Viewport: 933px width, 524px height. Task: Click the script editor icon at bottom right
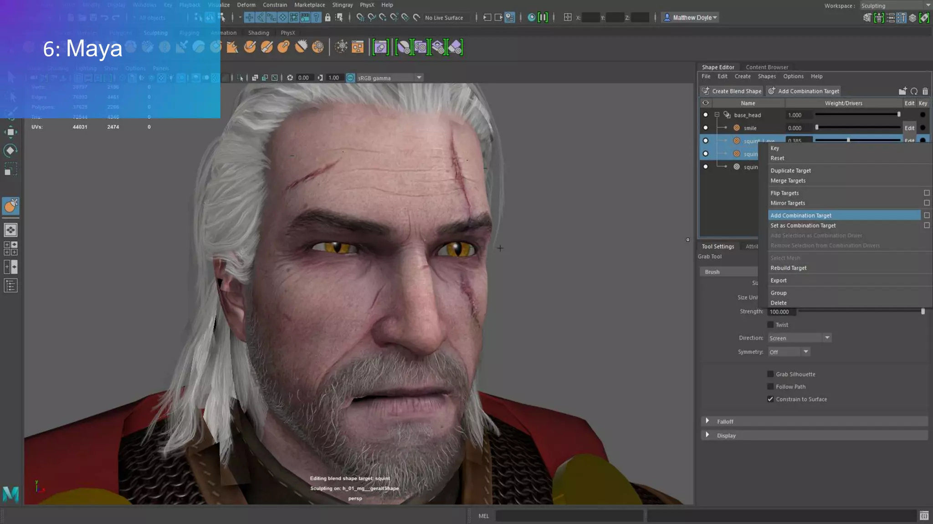(x=924, y=516)
